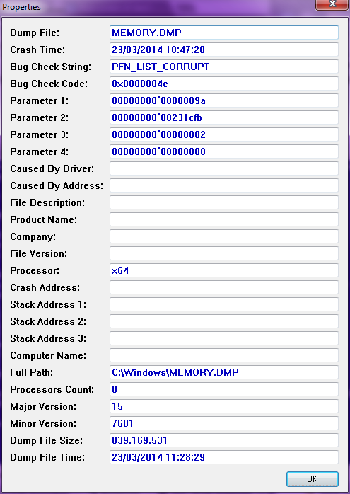Select the empty Caused By Address field
Screen dimensions: 350x494
tap(224, 186)
